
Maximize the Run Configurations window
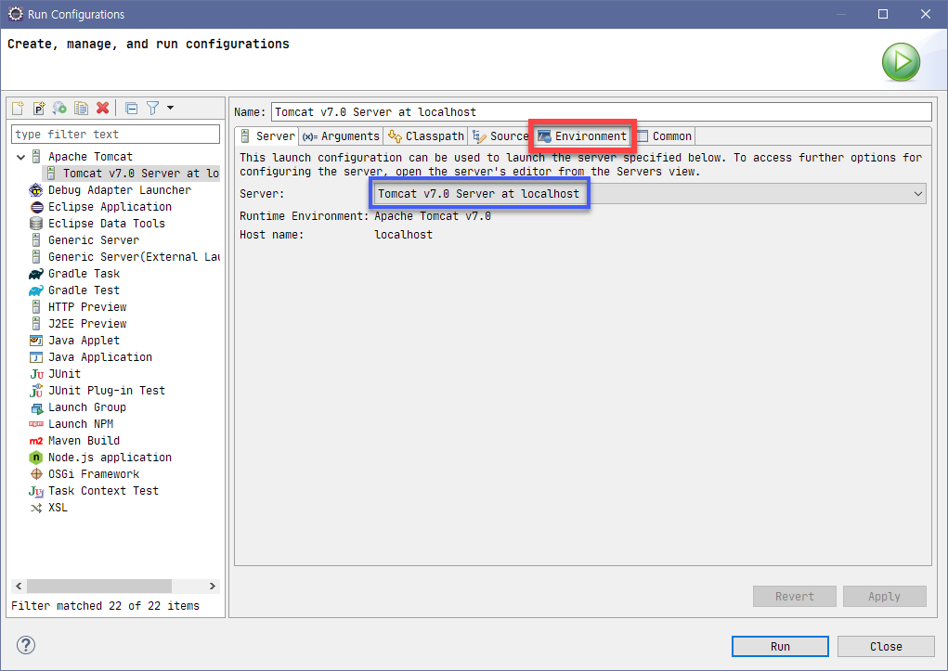(x=883, y=14)
